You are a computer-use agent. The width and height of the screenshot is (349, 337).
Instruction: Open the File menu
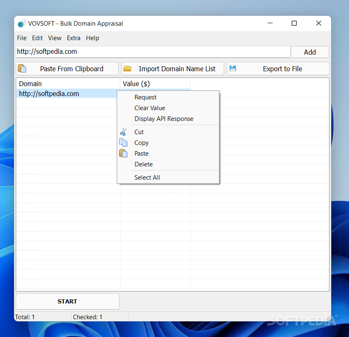22,38
